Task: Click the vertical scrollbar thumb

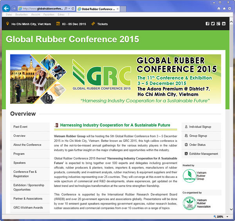Action: click(231, 47)
